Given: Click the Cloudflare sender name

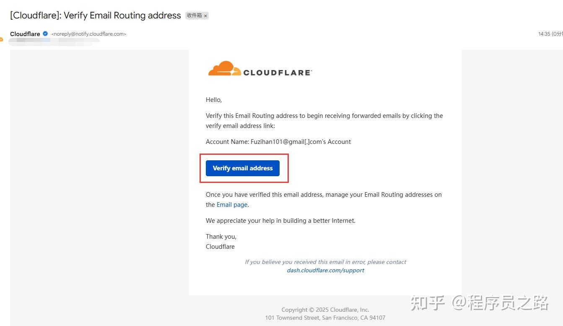Looking at the screenshot, I should point(25,34).
